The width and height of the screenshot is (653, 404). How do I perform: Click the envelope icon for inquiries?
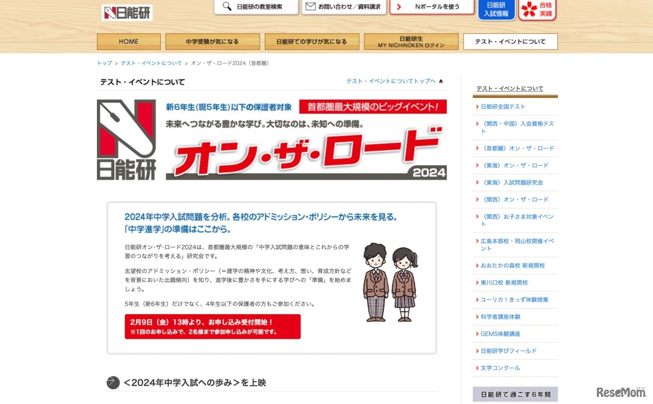[x=310, y=7]
